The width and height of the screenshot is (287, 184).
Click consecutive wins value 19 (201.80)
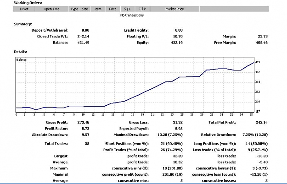click(172, 168)
